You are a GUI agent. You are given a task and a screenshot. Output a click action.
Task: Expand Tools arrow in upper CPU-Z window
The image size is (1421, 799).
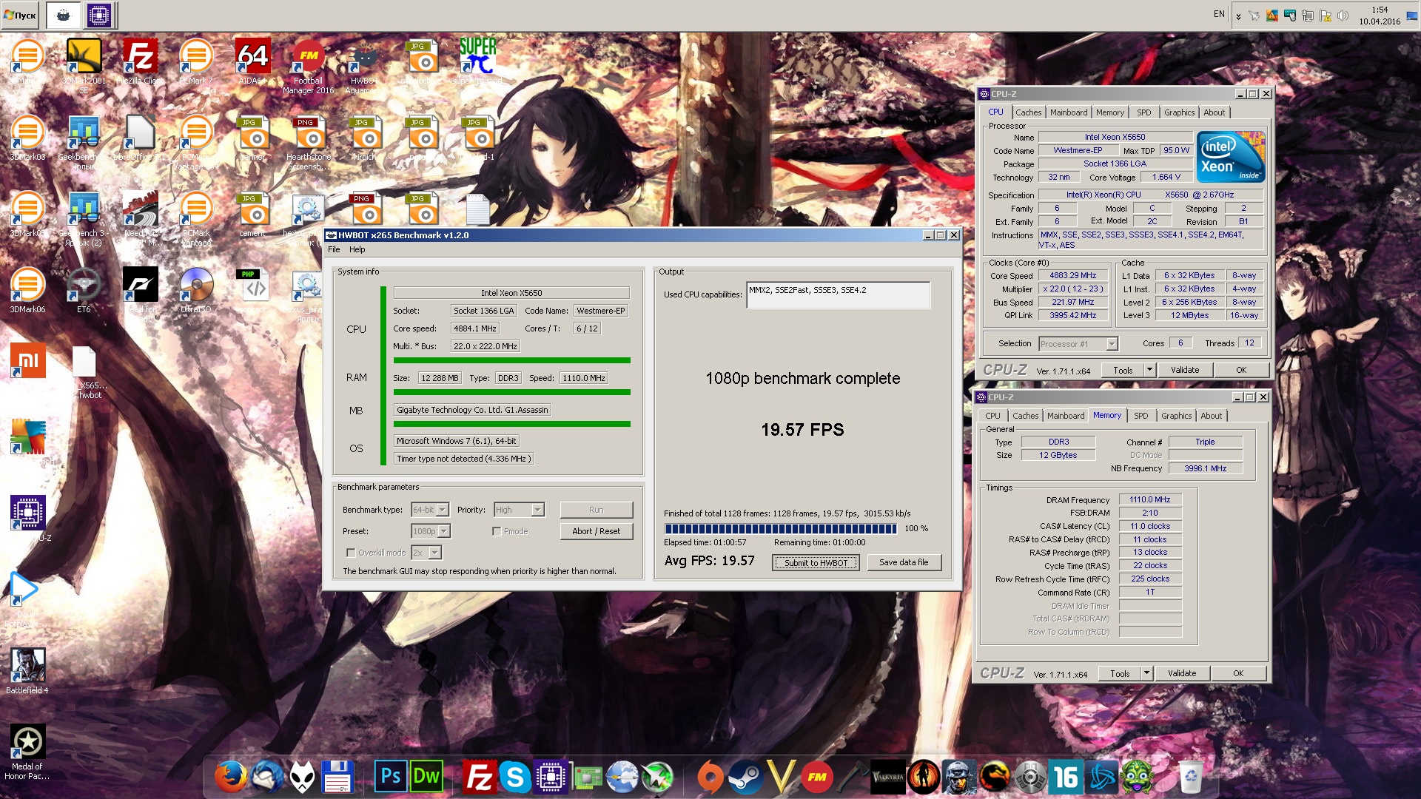point(1149,370)
